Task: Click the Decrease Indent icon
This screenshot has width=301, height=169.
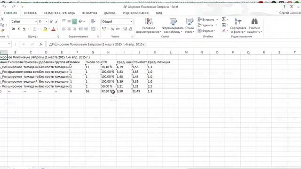Action: tap(80, 29)
